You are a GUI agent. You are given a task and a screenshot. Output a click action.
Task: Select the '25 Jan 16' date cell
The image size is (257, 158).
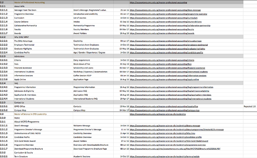pyautogui.click(x=121, y=10)
